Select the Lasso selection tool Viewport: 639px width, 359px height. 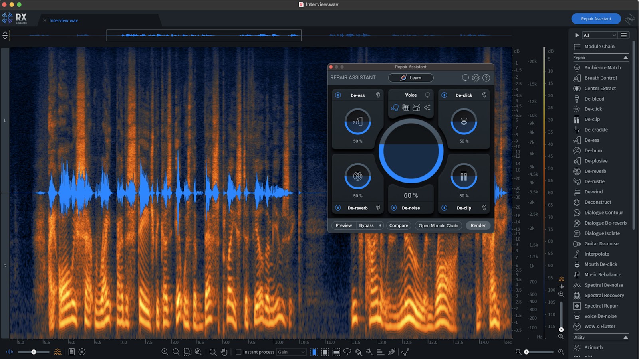coord(347,352)
